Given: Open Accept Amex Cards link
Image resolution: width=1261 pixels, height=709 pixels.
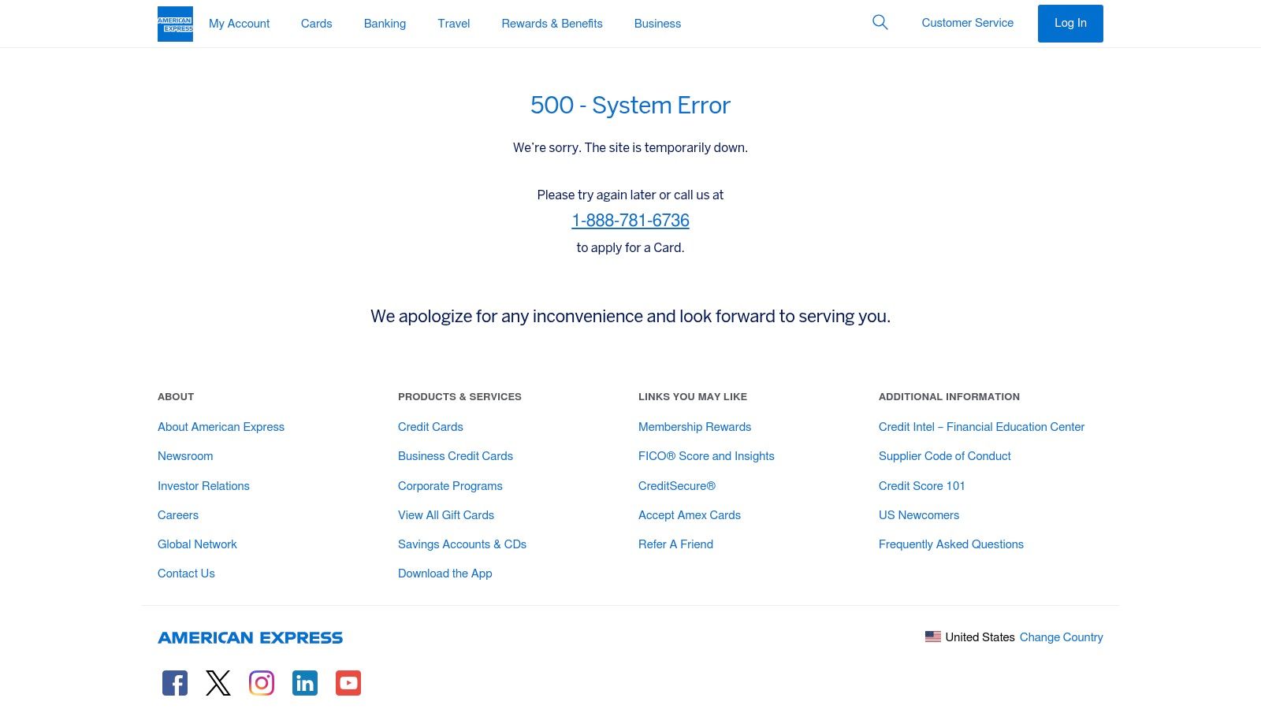Looking at the screenshot, I should point(690,515).
